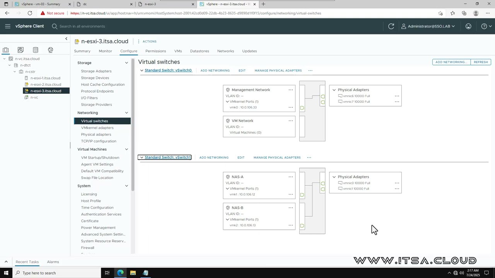Collapse n-dtct datacenter tree node
Image resolution: width=495 pixels, height=278 pixels.
pos(10,65)
